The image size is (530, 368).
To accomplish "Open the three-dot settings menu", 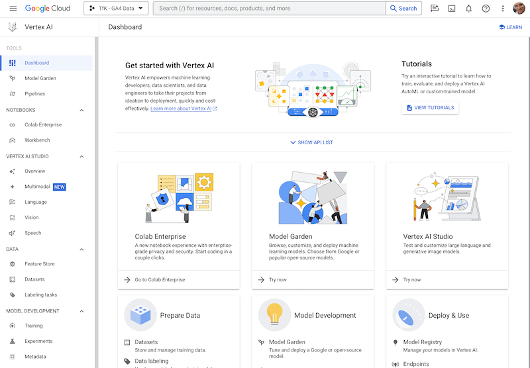I will pyautogui.click(x=503, y=9).
